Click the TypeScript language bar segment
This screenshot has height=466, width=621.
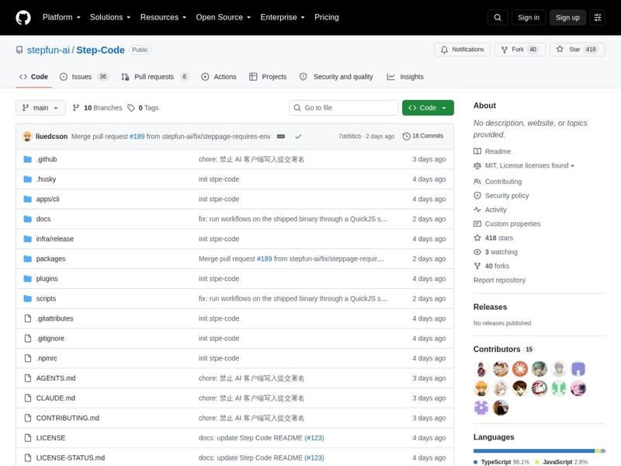(534, 451)
